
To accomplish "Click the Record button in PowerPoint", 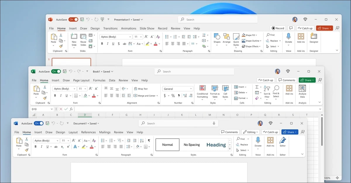I will (278, 28).
